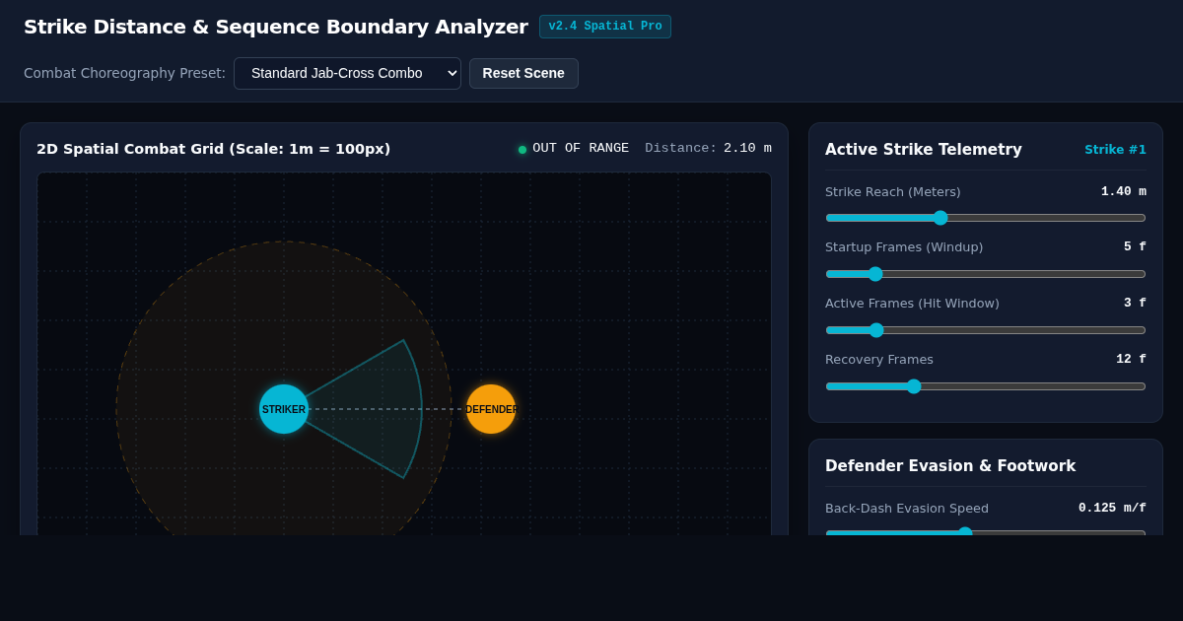The width and height of the screenshot is (1183, 621).
Task: Open the Combat Choreography Preset dropdown
Action: (347, 73)
